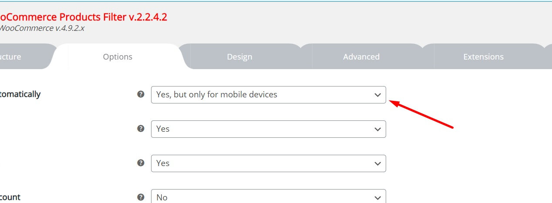Click chevron arrow of second Yes dropdown
Viewport: 552px width, 203px height.
pos(377,163)
